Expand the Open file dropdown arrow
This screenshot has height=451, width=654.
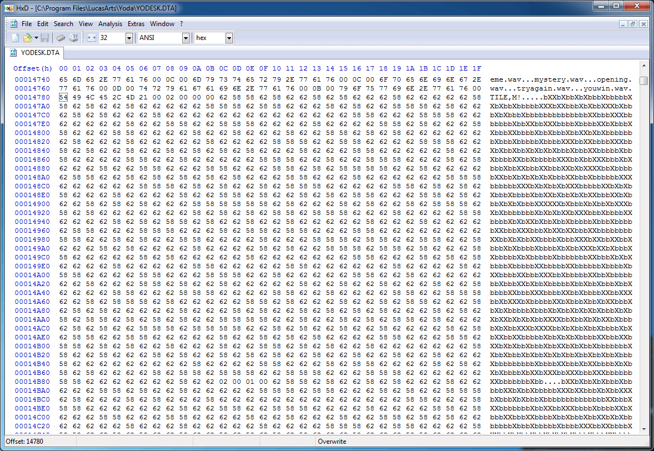click(x=36, y=38)
